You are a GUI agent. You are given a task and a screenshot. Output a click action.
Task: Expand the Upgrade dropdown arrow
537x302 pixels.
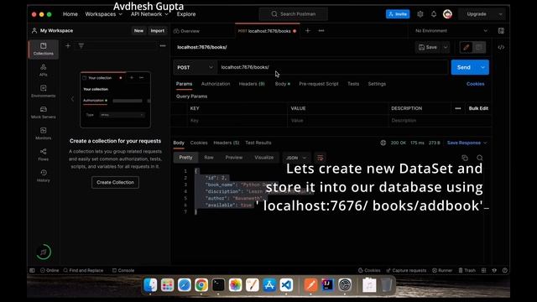click(500, 14)
